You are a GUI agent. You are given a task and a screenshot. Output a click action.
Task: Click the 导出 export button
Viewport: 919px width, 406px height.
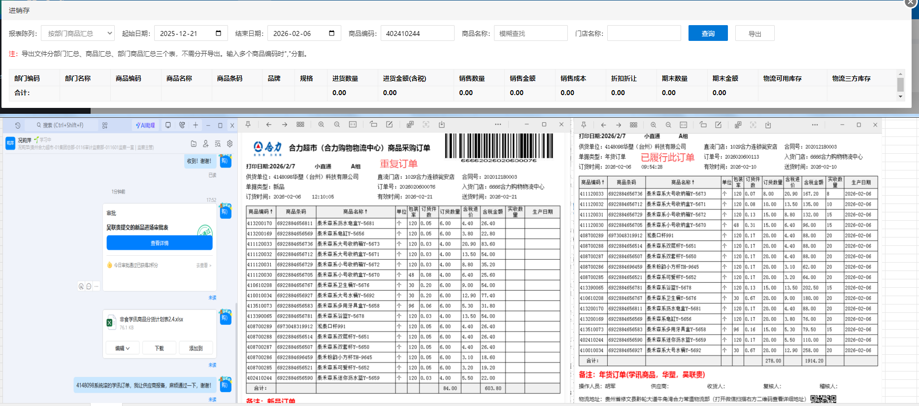[x=755, y=34]
